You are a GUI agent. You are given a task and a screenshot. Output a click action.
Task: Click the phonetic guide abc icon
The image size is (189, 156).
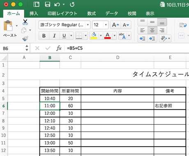point(122,36)
